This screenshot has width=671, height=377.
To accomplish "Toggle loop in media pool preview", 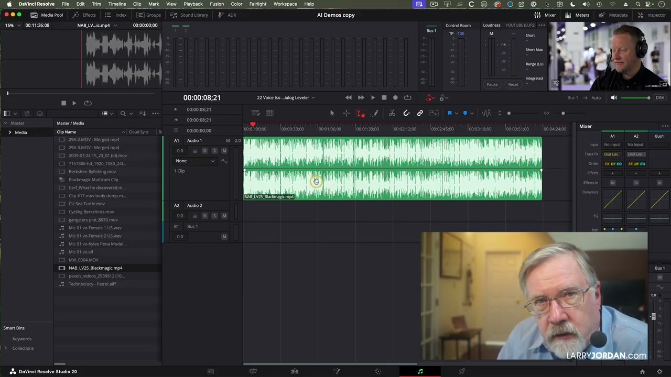I will pyautogui.click(x=88, y=103).
